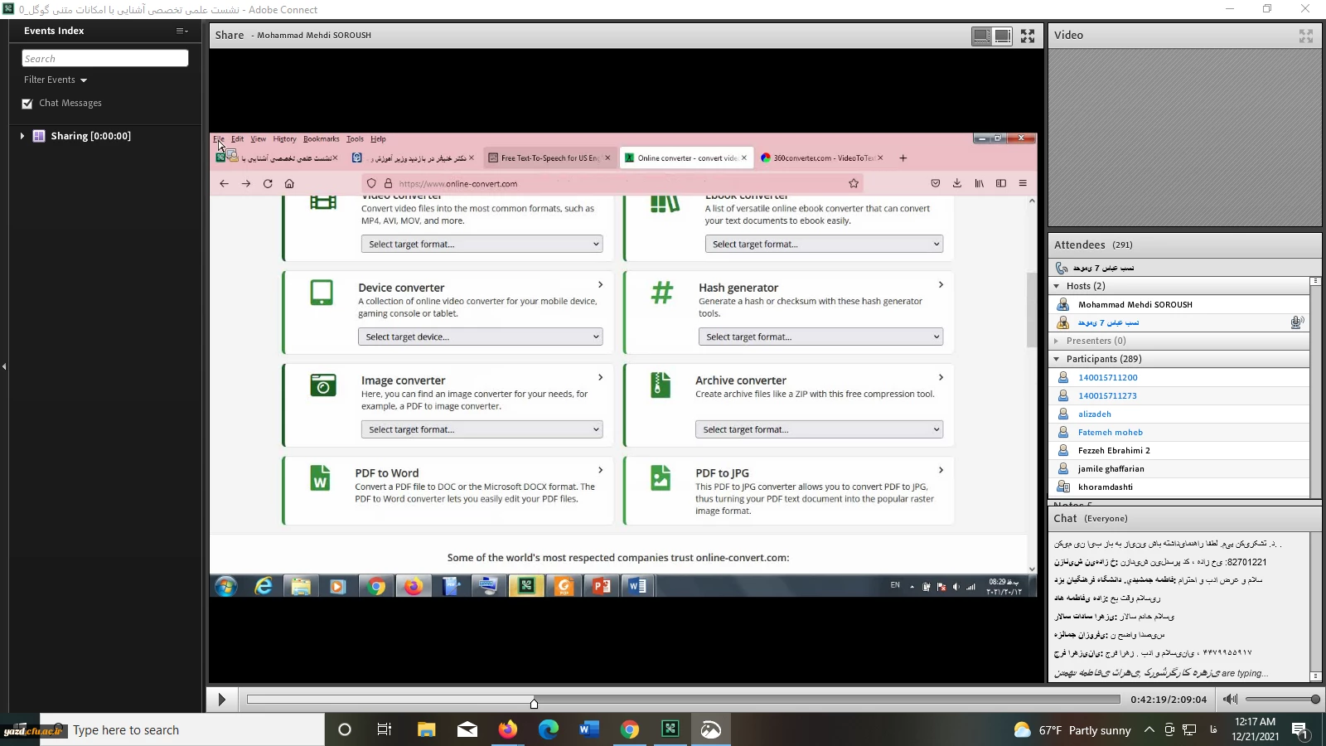Screen dimensions: 1326x746
Task: Open Google Chrome from Windows taskbar
Action: [630, 729]
